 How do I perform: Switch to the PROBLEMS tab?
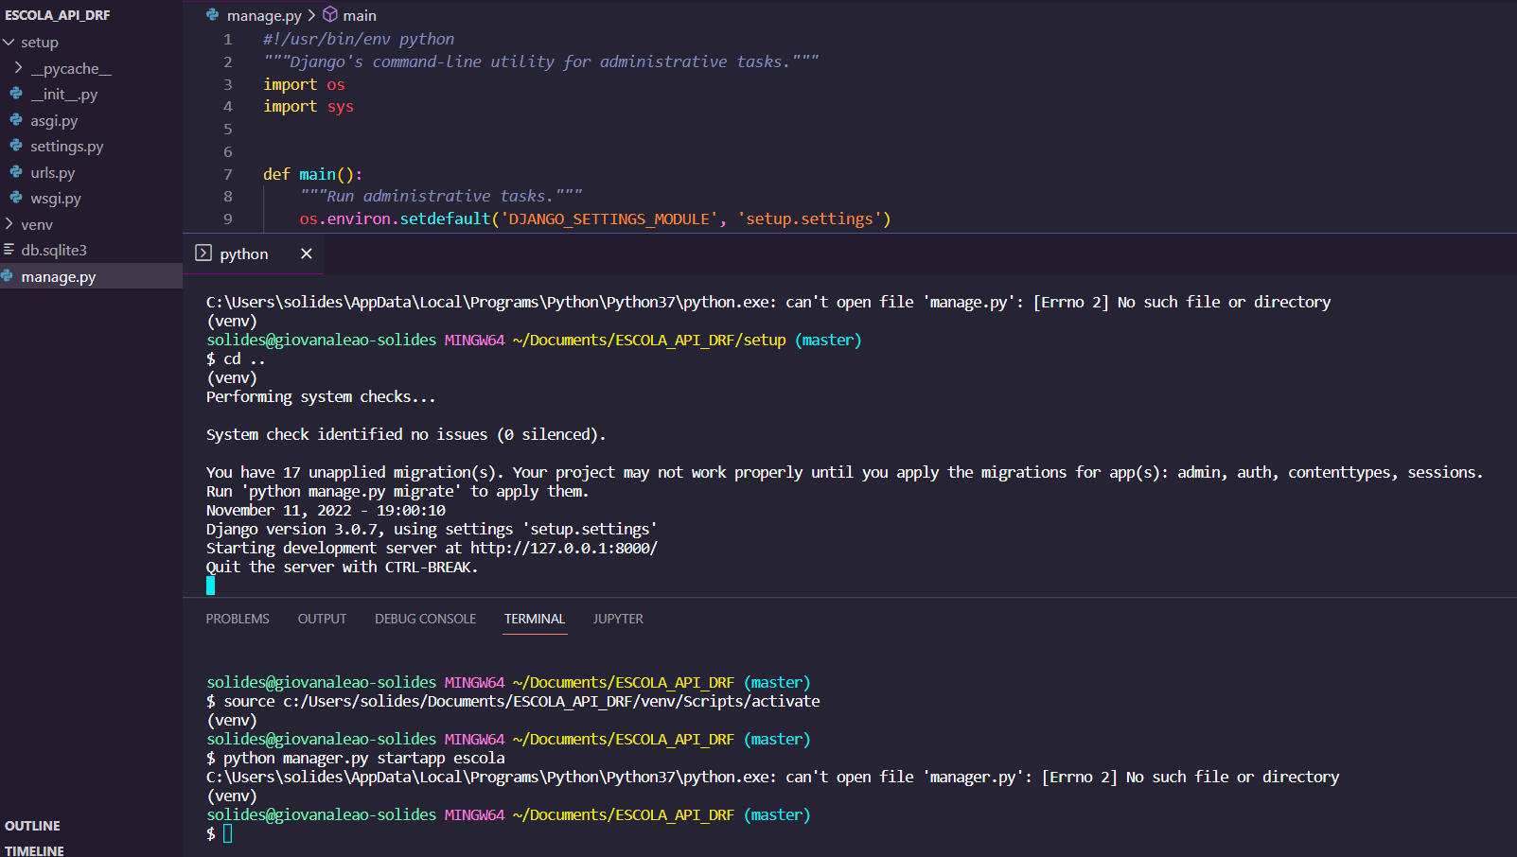pyautogui.click(x=237, y=618)
